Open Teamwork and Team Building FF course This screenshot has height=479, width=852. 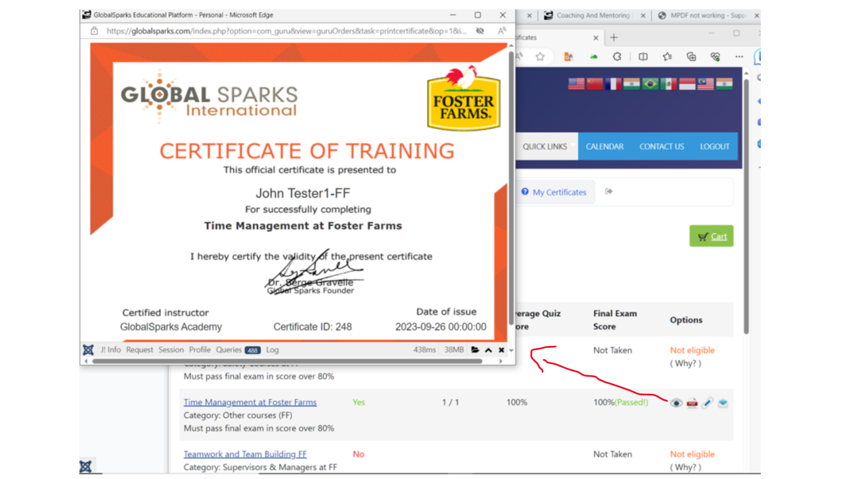(x=246, y=454)
